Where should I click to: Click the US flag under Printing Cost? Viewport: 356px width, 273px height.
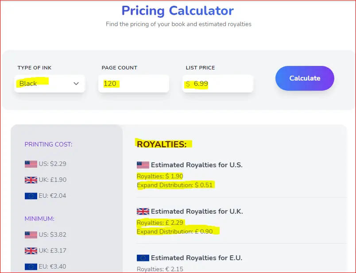pyautogui.click(x=31, y=164)
